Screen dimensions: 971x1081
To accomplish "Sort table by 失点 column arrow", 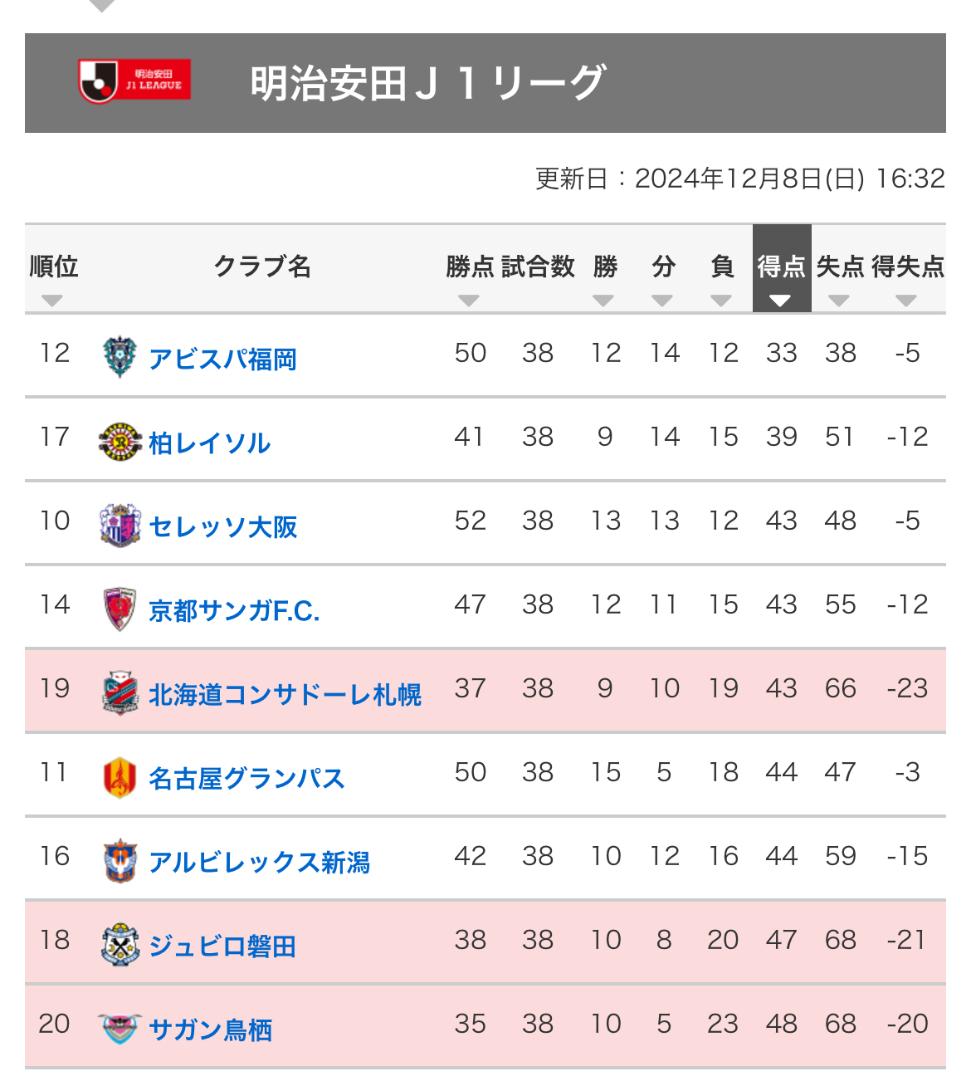I will (x=839, y=301).
